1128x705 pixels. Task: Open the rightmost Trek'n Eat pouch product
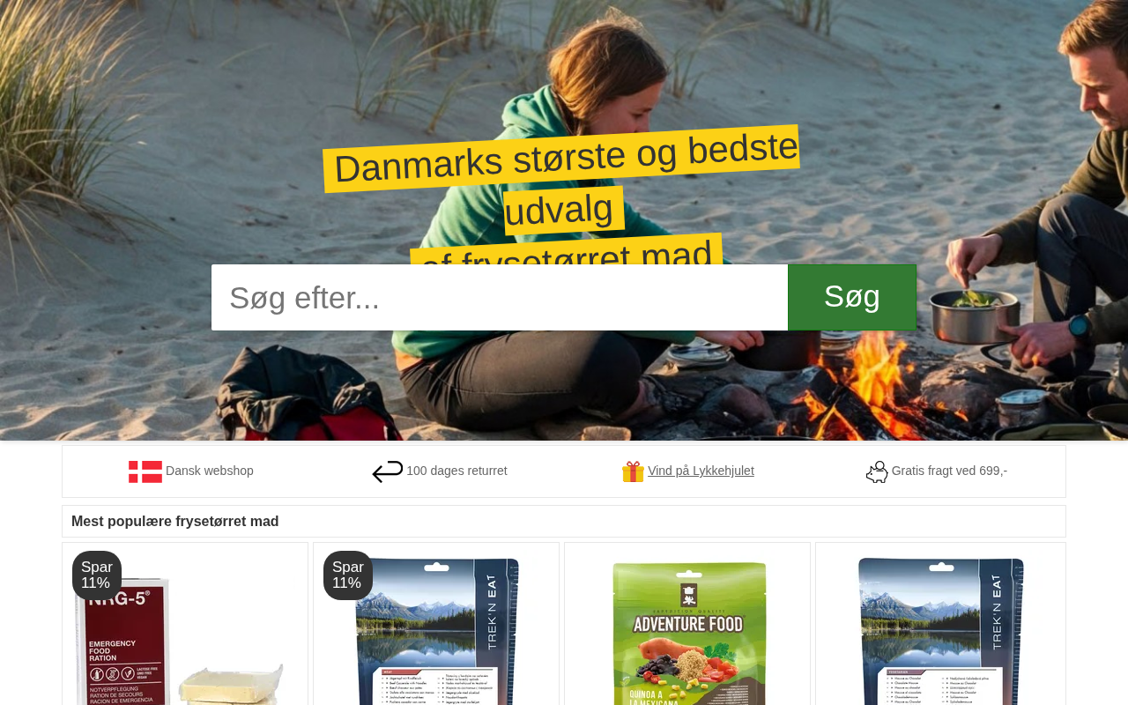coord(940,631)
